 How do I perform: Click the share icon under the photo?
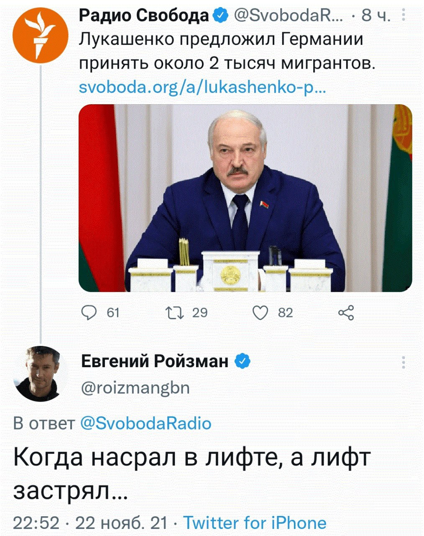pyautogui.click(x=346, y=313)
